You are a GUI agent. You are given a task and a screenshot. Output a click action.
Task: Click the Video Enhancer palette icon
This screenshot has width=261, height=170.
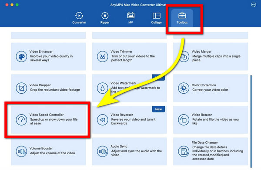(21, 57)
